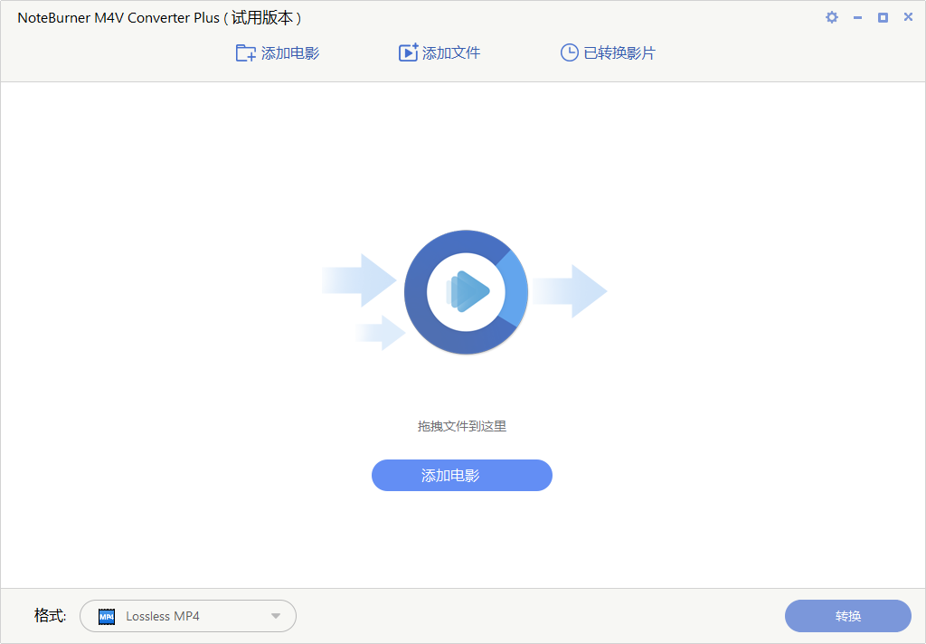Minimize the NoteBurner window
Screen dimensions: 926x644
(857, 18)
